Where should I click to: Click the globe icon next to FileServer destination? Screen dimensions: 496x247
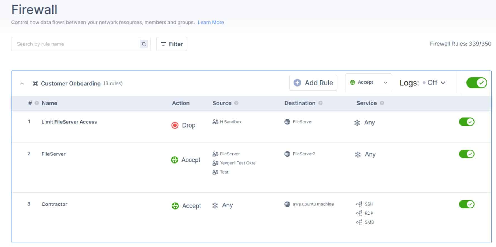coord(287,122)
